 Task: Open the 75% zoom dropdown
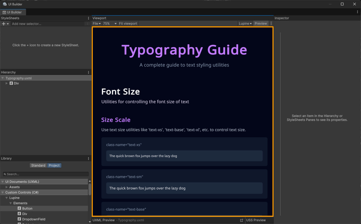pyautogui.click(x=110, y=23)
